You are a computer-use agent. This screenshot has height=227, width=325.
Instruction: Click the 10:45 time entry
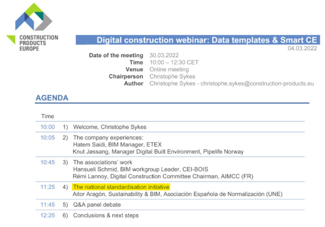[48, 162]
